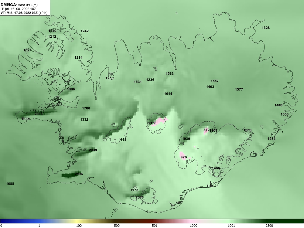Click the 1901 map value
This screenshot has width=304, height=228.
(213, 130)
